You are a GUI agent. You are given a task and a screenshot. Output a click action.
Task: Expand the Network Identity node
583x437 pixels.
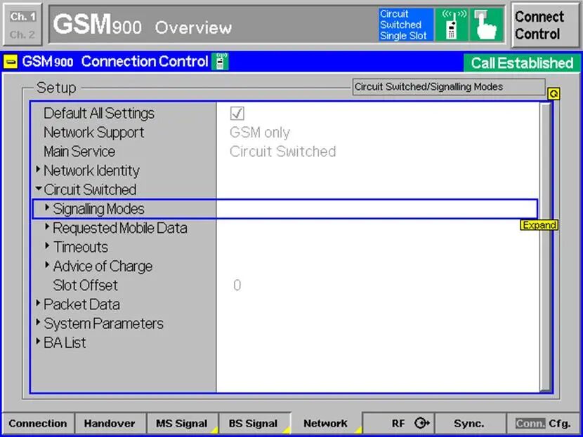click(x=39, y=170)
